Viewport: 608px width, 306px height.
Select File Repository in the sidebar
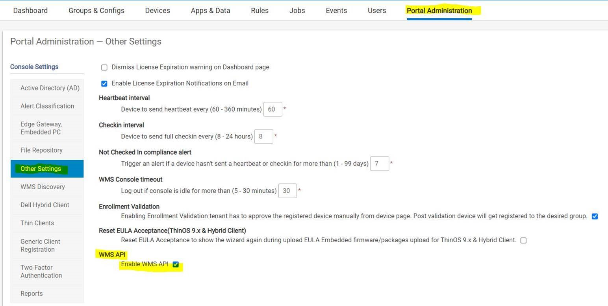[41, 150]
